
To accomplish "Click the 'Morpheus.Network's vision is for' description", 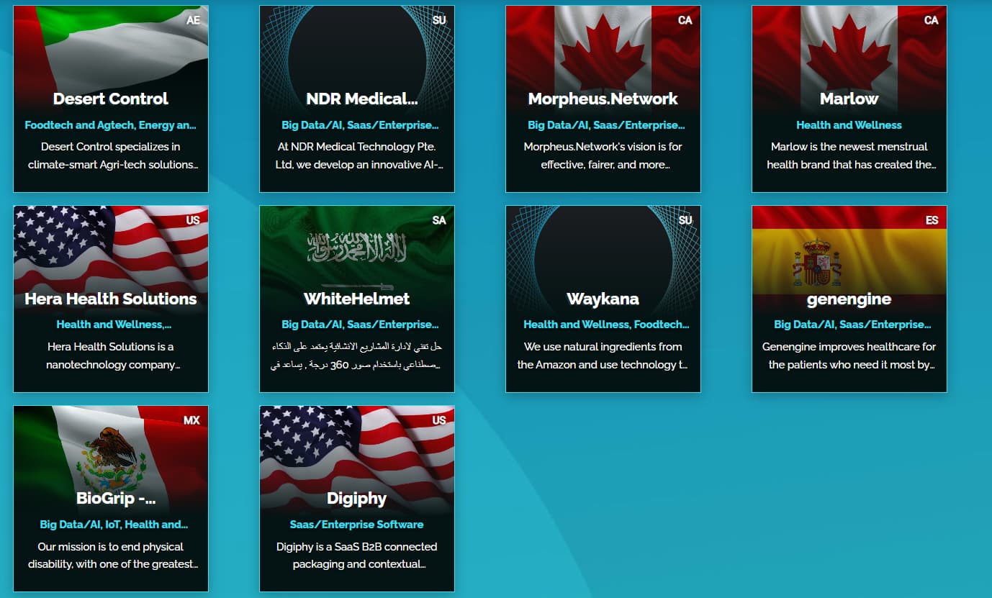I will tap(603, 155).
